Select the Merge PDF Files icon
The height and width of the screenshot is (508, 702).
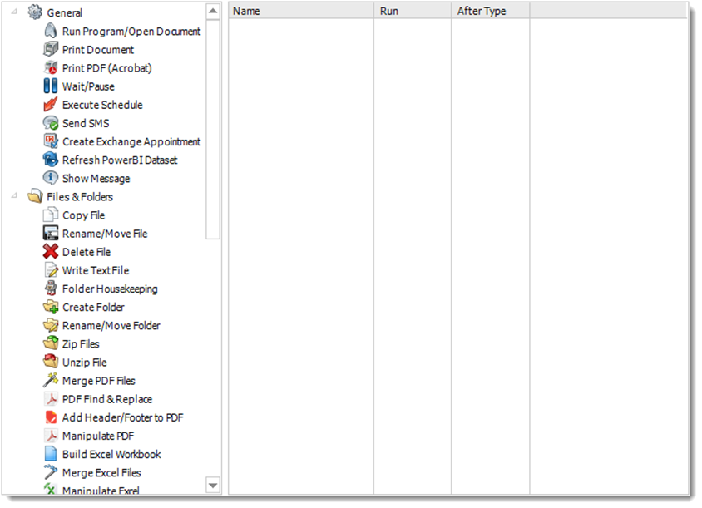[51, 381]
